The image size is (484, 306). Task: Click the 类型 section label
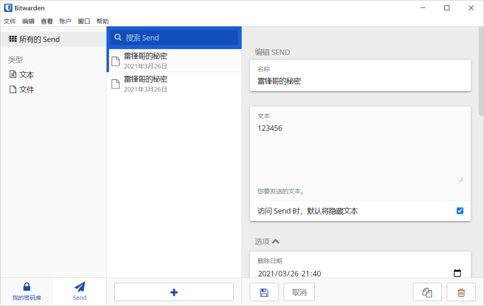(x=15, y=59)
